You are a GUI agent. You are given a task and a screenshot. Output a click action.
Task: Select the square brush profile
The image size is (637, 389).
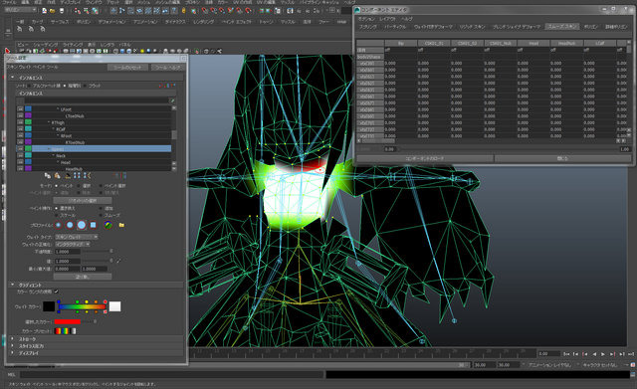(x=93, y=225)
